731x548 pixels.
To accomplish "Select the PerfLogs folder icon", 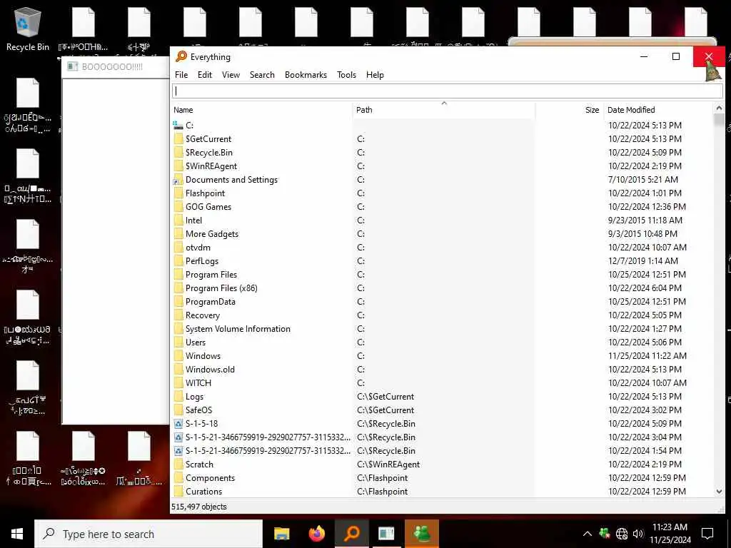I will coord(178,261).
